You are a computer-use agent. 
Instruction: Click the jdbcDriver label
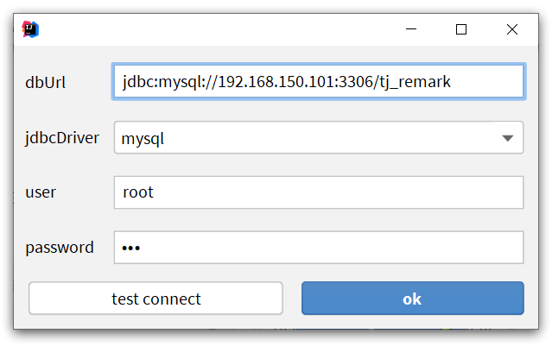pos(62,138)
